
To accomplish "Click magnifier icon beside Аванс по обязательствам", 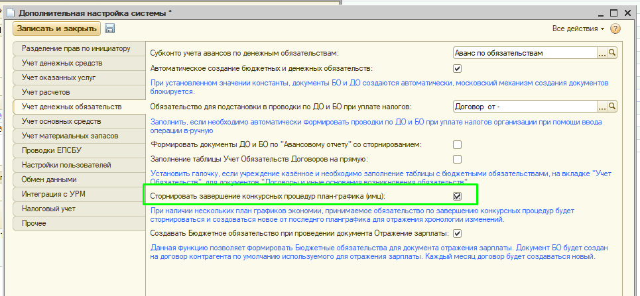I will click(612, 52).
